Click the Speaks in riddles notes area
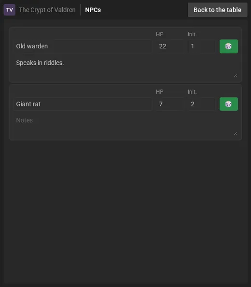 click(125, 67)
